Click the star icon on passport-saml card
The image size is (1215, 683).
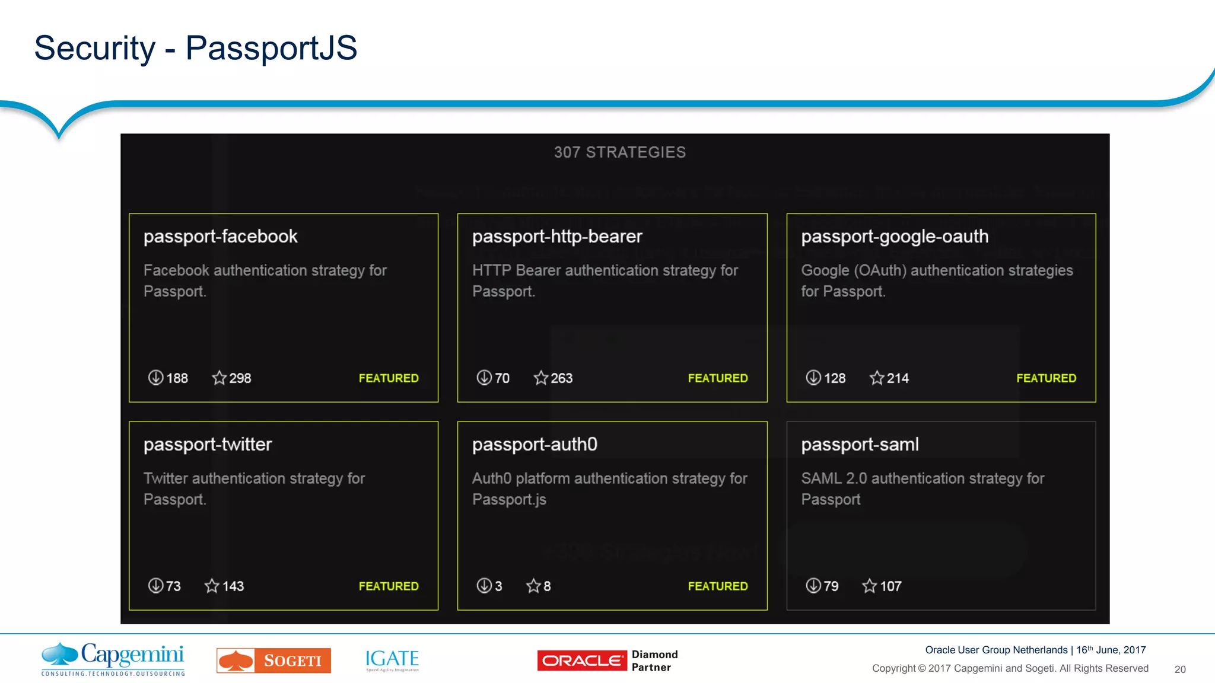tap(870, 586)
